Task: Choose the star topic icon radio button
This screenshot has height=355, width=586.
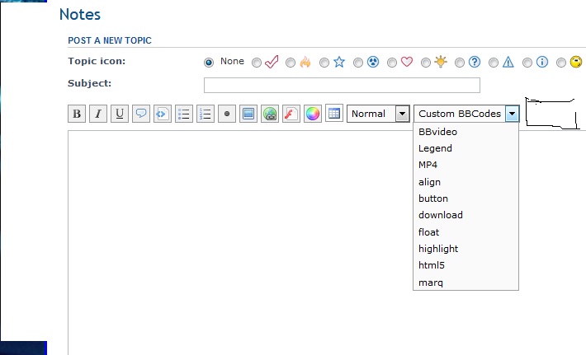Action: pyautogui.click(x=324, y=63)
